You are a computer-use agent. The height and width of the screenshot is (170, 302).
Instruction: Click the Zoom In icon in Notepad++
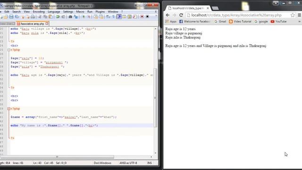tap(83, 17)
